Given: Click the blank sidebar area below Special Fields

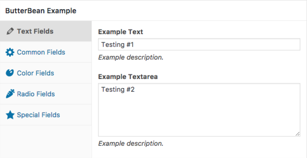Looking at the screenshot, I should point(46,141).
